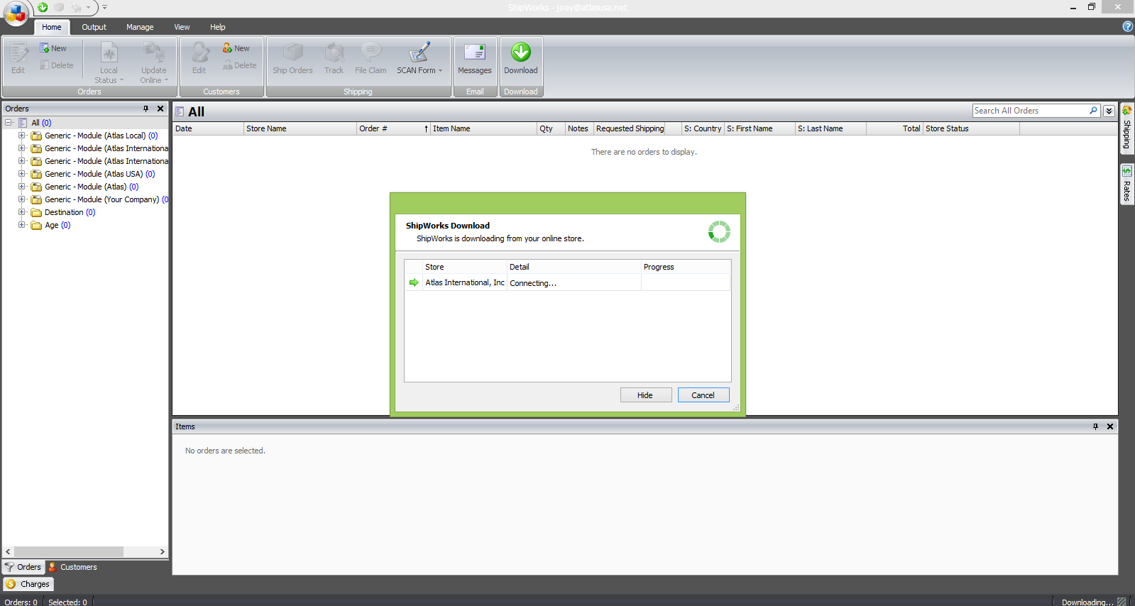Open the Charges tab
This screenshot has width=1135, height=606.
(x=28, y=584)
